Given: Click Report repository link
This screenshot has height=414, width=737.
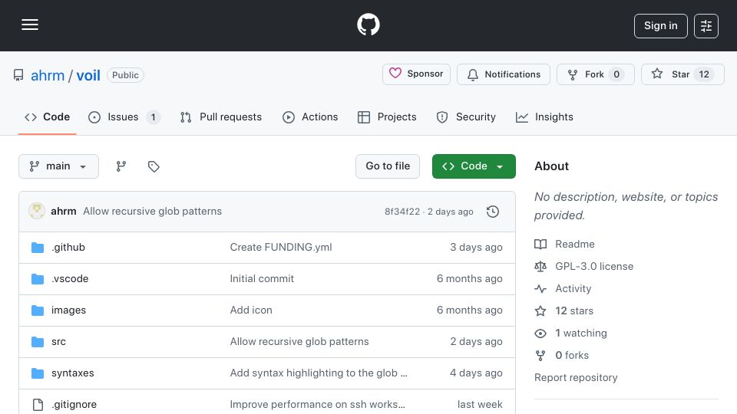Looking at the screenshot, I should click(576, 377).
